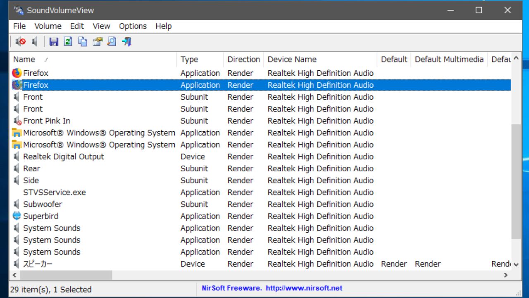This screenshot has height=298, width=529.
Task: Click the Copy selected items toolbar icon
Action: pyautogui.click(x=83, y=41)
